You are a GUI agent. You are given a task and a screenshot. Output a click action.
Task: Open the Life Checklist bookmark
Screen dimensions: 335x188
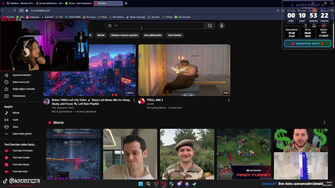tap(182, 17)
